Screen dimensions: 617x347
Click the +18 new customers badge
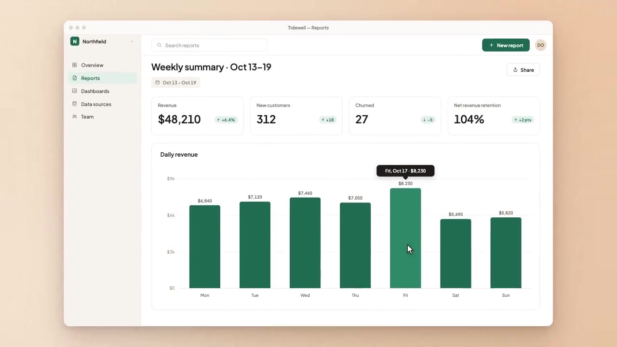(x=327, y=120)
